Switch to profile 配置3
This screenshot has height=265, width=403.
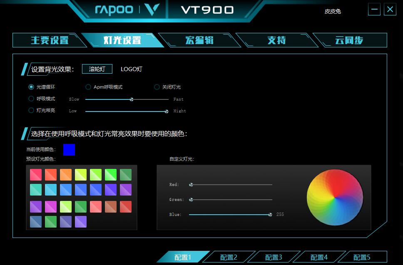click(272, 257)
